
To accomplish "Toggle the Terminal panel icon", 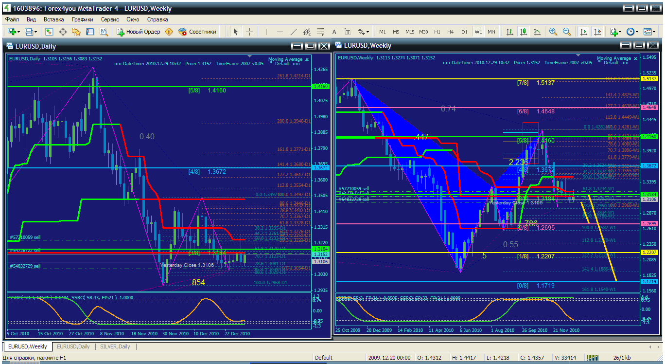I will [90, 32].
